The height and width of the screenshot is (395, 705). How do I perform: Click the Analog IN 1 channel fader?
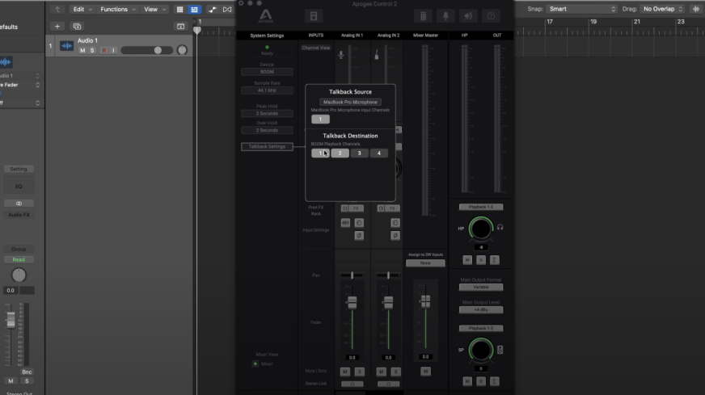352,302
